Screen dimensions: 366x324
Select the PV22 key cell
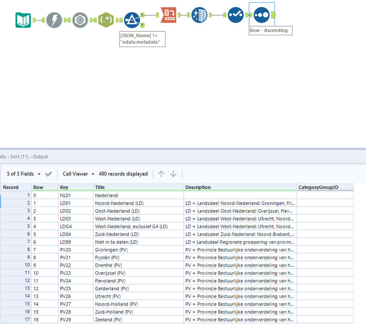(x=76, y=265)
